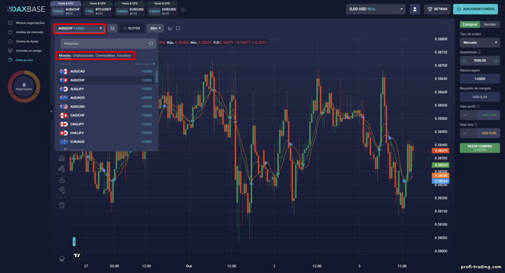
Task: Add a new chart tab with plus icon
Action: click(x=183, y=10)
